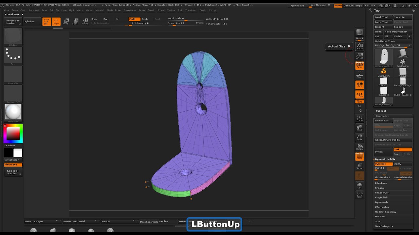
Task: Open the Brush menu
Action: (x=15, y=10)
